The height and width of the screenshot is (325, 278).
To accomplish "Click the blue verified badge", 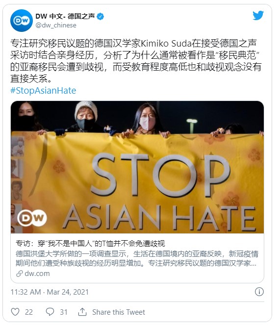I will 101,16.
